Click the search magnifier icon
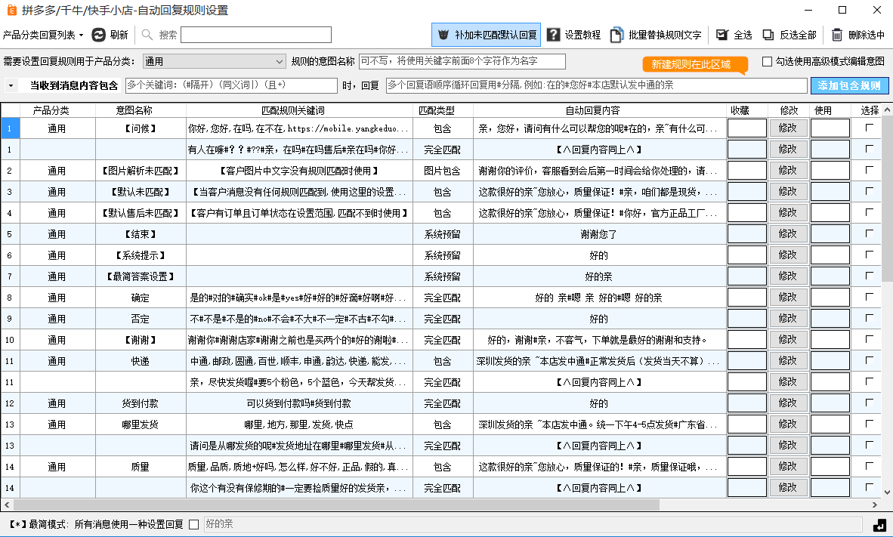This screenshot has width=893, height=537. (x=147, y=35)
